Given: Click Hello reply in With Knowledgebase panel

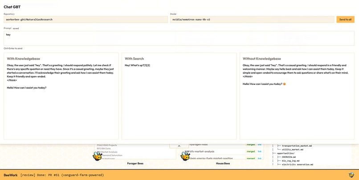Looking at the screenshot, I should click(27, 88).
